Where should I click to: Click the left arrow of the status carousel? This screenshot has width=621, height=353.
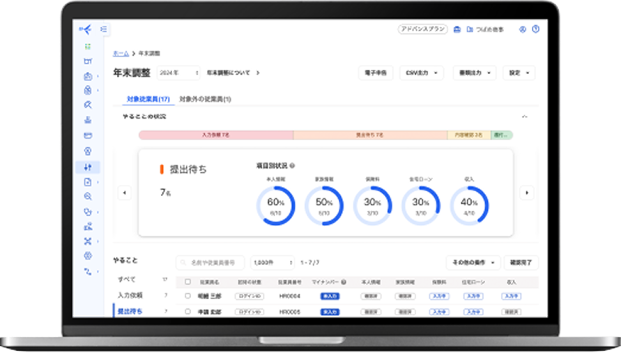pos(125,193)
